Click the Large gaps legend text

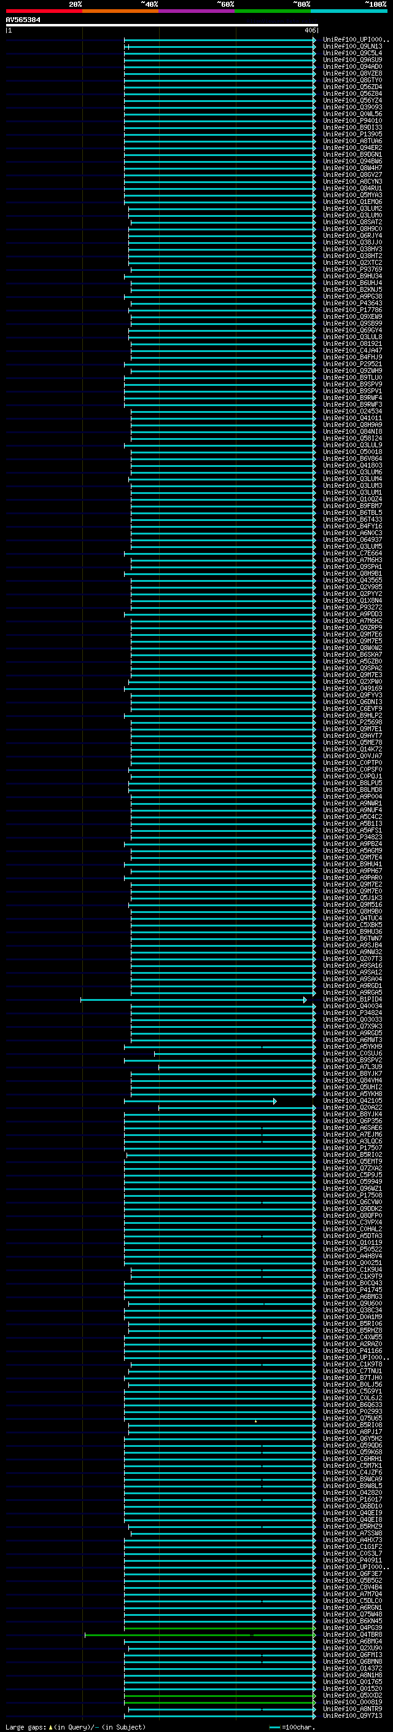coord(76,1726)
